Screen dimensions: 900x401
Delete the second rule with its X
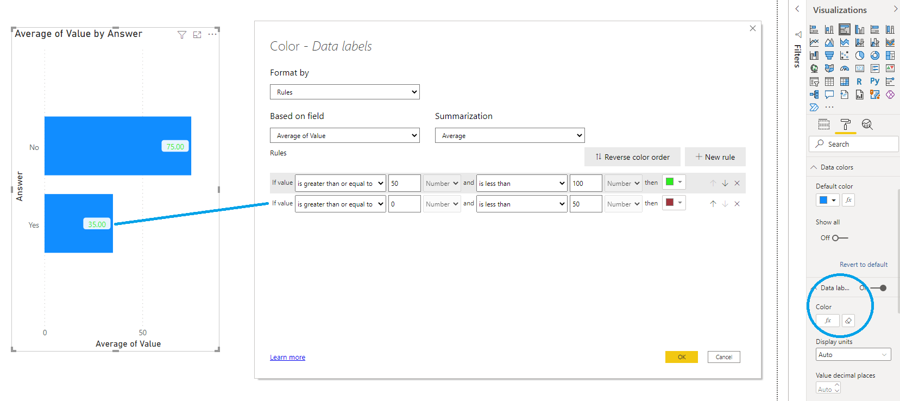pyautogui.click(x=737, y=204)
